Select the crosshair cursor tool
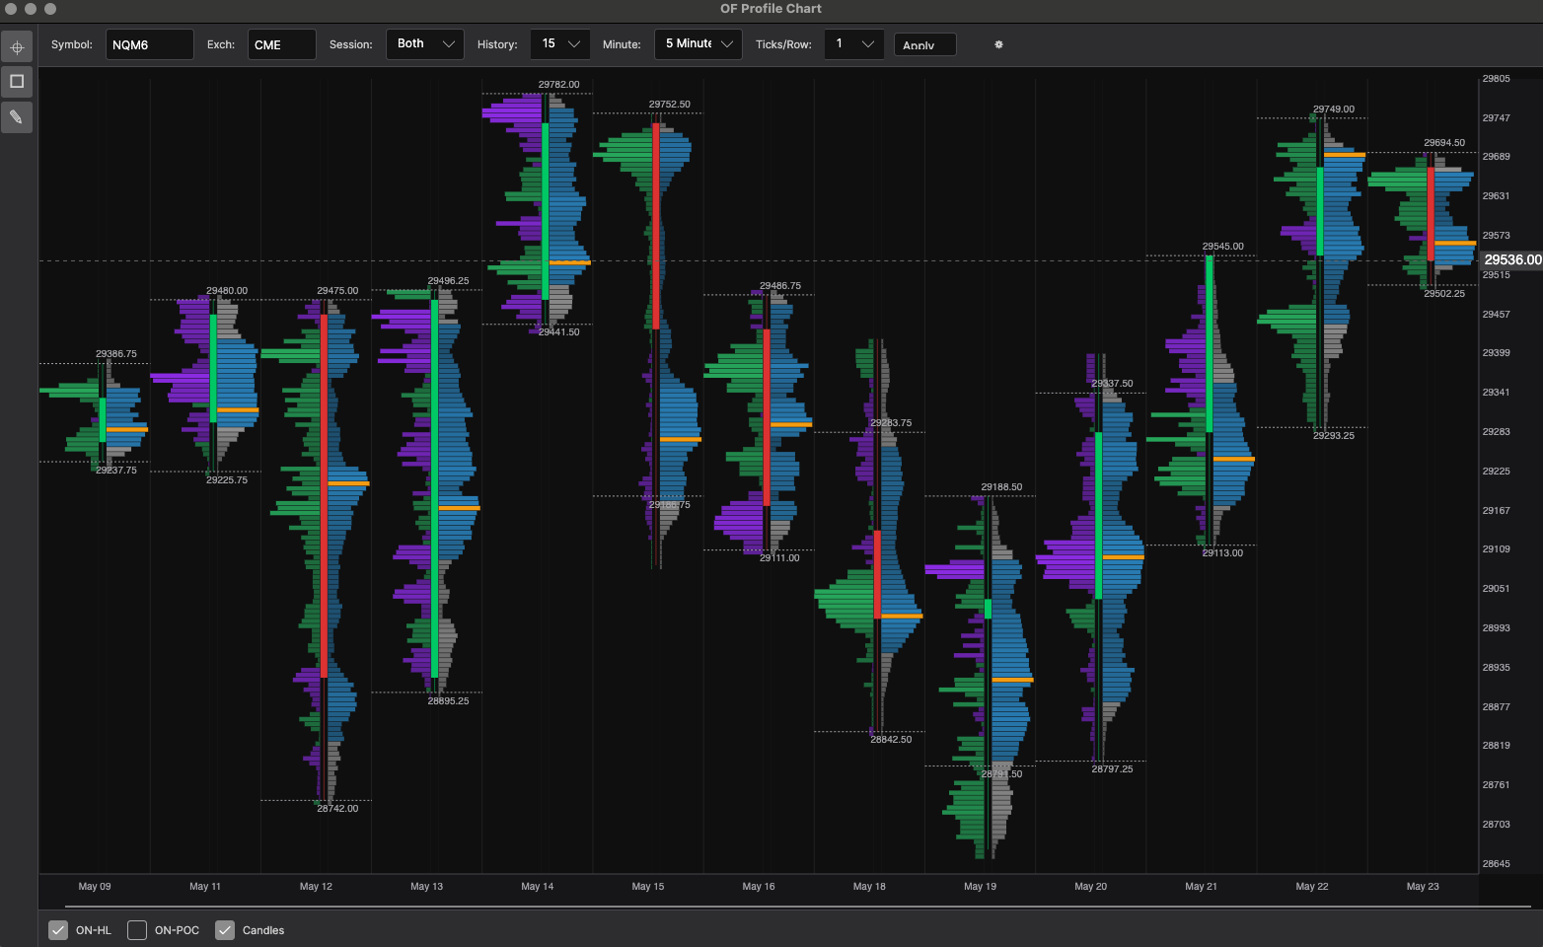Image resolution: width=1543 pixels, height=947 pixels. pos(17,46)
